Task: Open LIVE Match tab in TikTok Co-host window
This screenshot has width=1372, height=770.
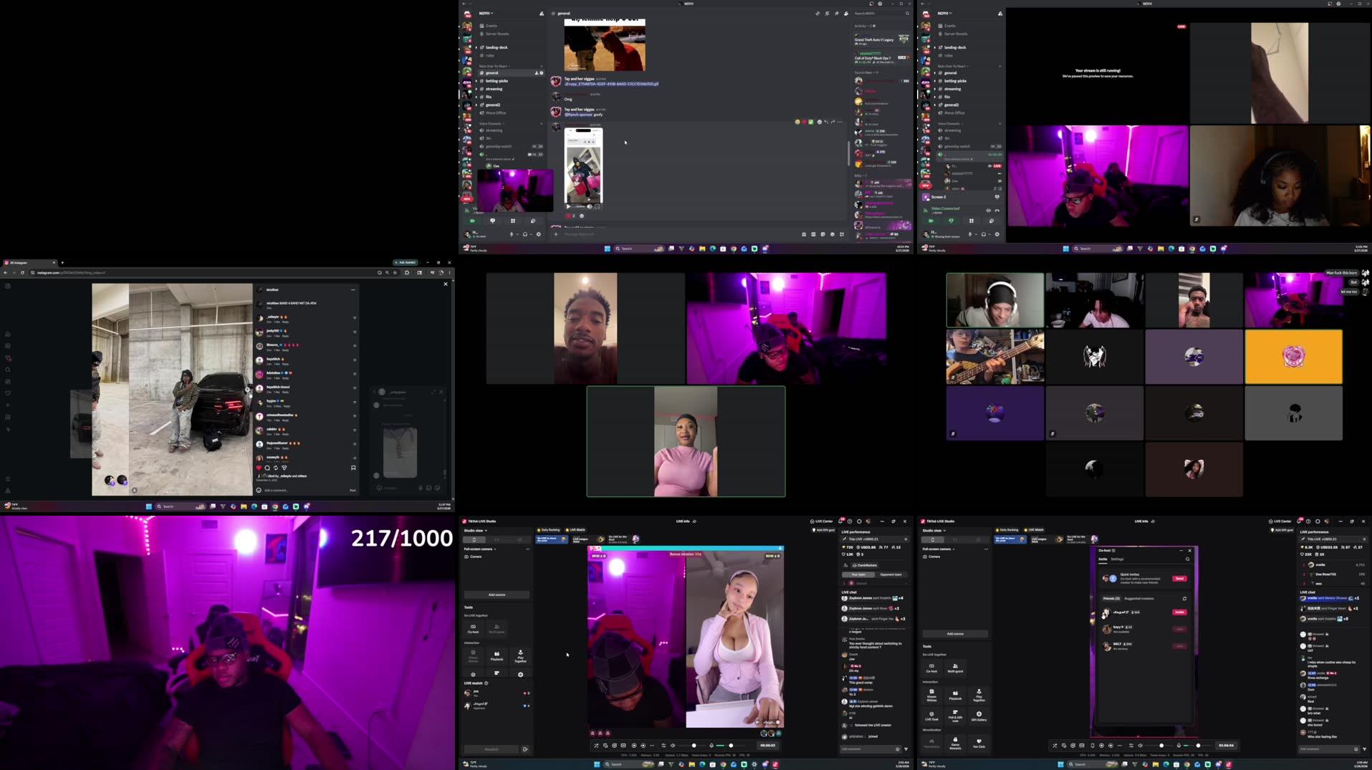Action: 1032,530
